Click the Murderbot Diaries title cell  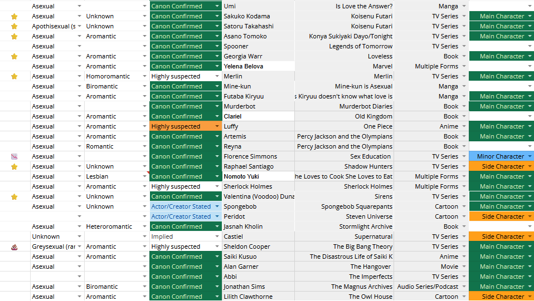coord(344,106)
